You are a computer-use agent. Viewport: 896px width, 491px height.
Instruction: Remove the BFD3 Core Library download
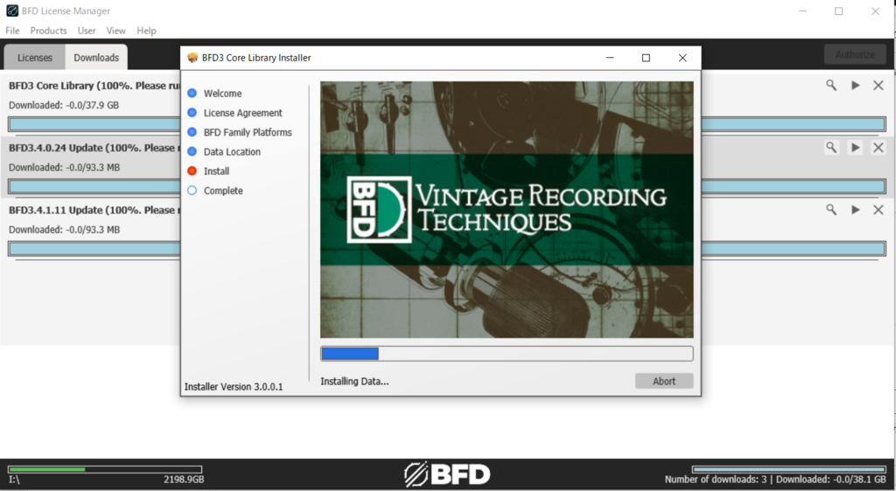pos(878,85)
